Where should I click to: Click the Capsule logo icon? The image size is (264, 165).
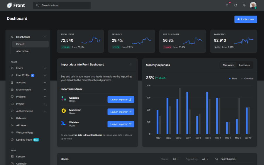(x=63, y=99)
